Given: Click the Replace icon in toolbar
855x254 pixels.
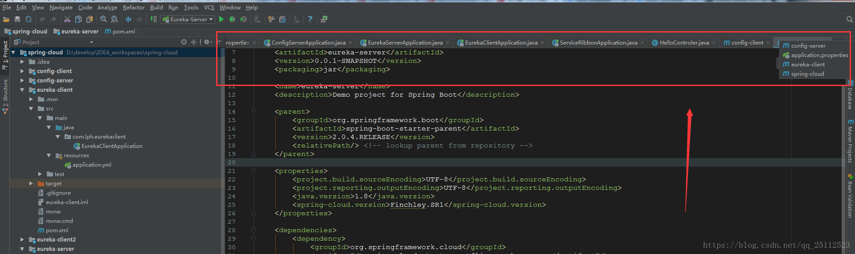Looking at the screenshot, I should 115,19.
